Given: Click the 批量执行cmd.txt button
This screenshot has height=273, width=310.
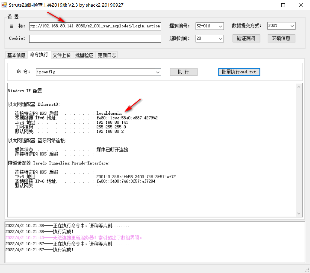Looking at the screenshot, I should coord(239,72).
